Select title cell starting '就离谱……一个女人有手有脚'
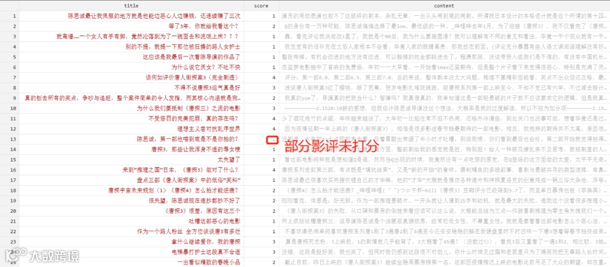 [x=148, y=37]
